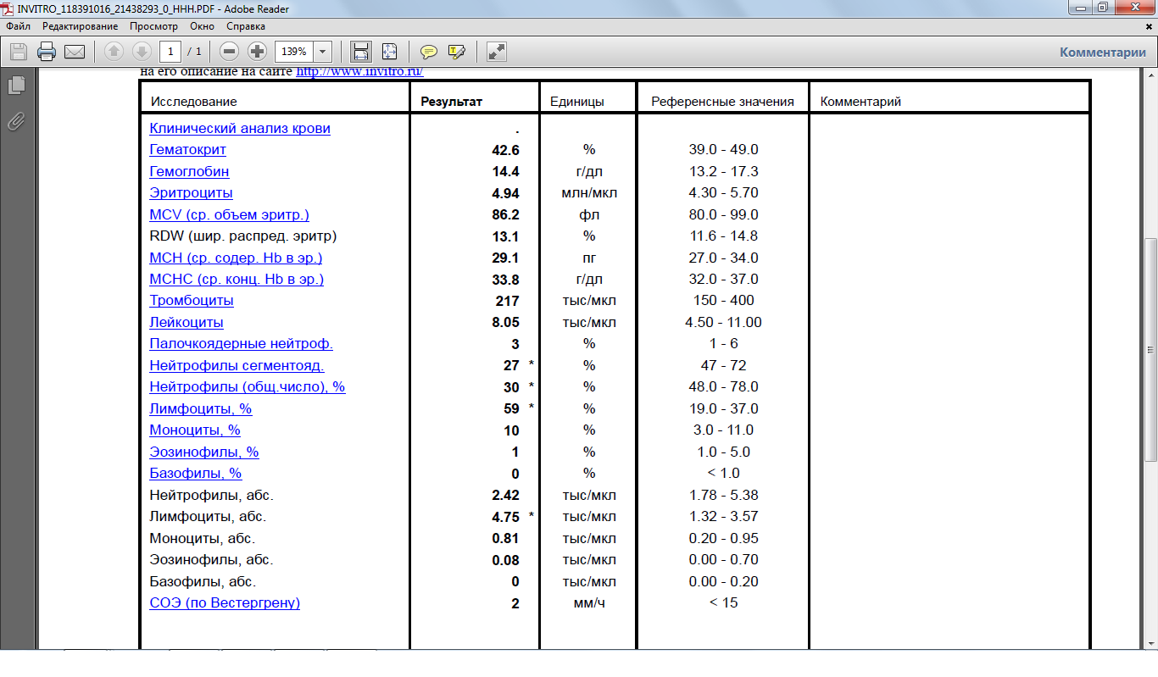Open the Редактирование menu

(x=81, y=26)
